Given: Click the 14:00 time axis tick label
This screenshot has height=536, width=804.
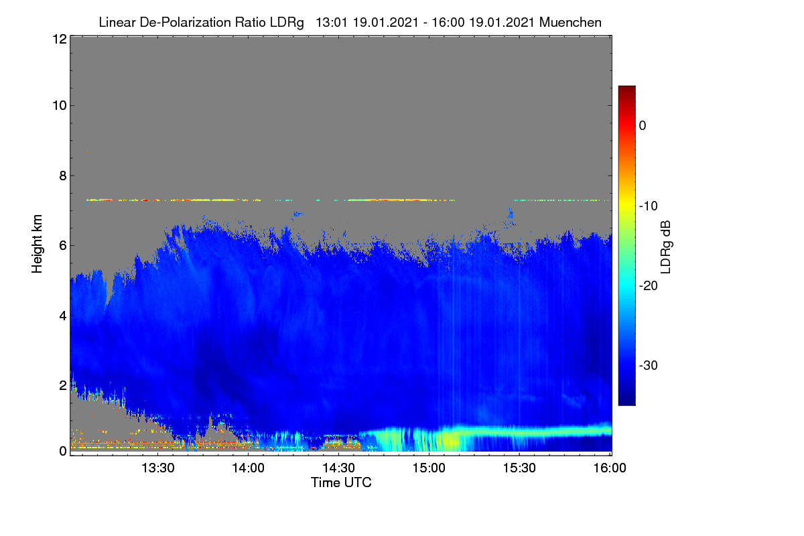Looking at the screenshot, I should click(249, 468).
